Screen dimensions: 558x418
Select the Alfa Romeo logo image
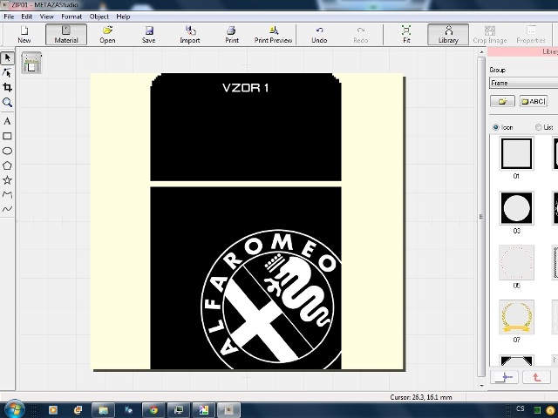[x=271, y=300]
